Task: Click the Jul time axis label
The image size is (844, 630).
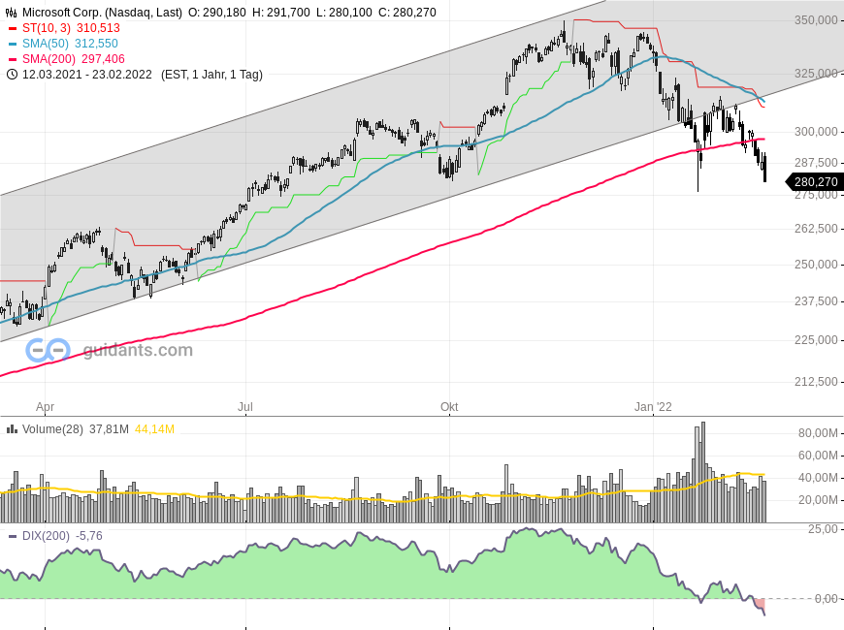Action: pos(245,407)
